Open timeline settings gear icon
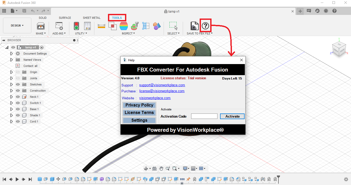351x185 pixels. [346, 179]
